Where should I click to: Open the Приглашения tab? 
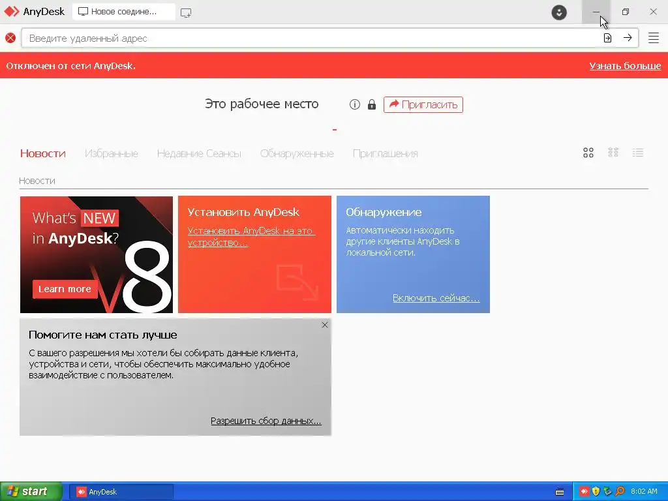(x=385, y=153)
